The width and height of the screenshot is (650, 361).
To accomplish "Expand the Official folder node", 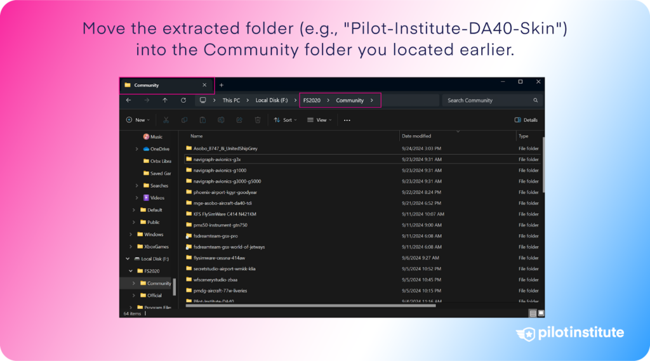I will click(134, 296).
